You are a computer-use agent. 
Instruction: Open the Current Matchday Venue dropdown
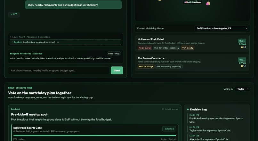pyautogui.click(x=221, y=28)
